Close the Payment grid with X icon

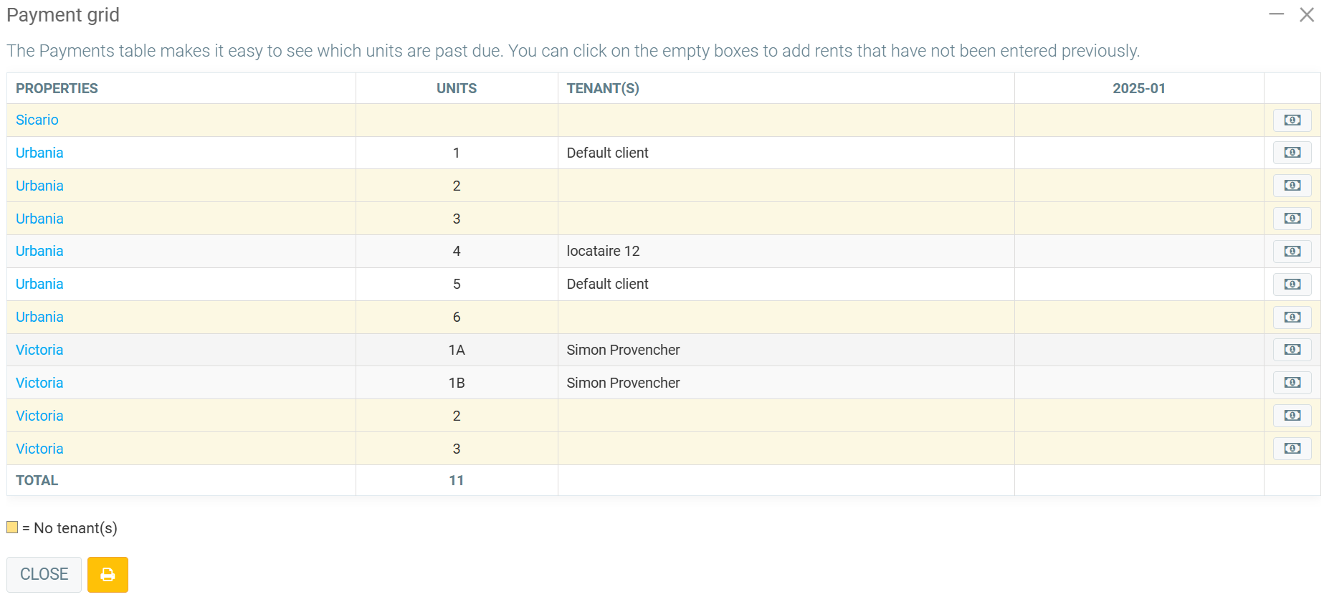point(1306,15)
